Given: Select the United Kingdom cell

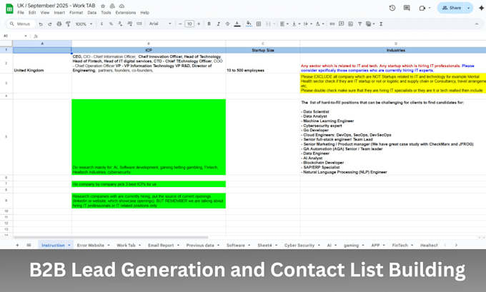Looking at the screenshot, I should [x=42, y=63].
